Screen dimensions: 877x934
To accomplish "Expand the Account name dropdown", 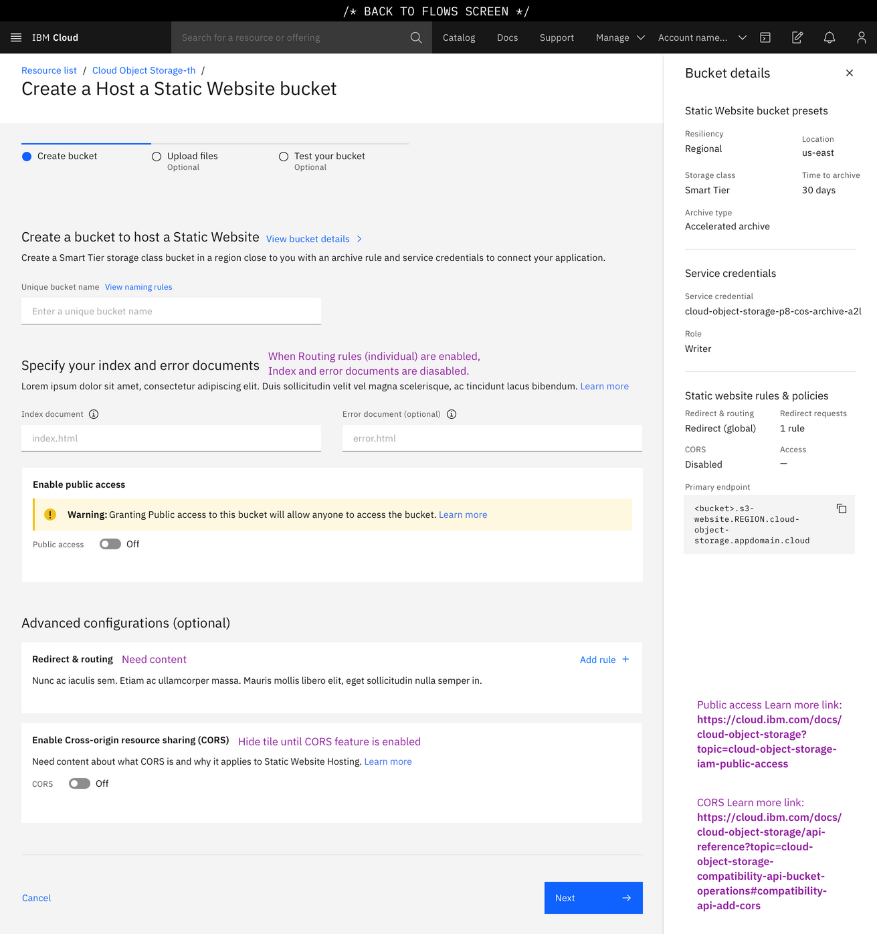I will point(702,37).
